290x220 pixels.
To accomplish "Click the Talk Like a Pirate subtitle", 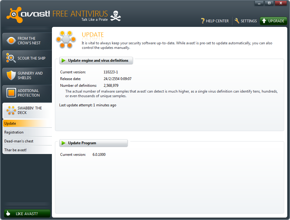I will 95,20.
